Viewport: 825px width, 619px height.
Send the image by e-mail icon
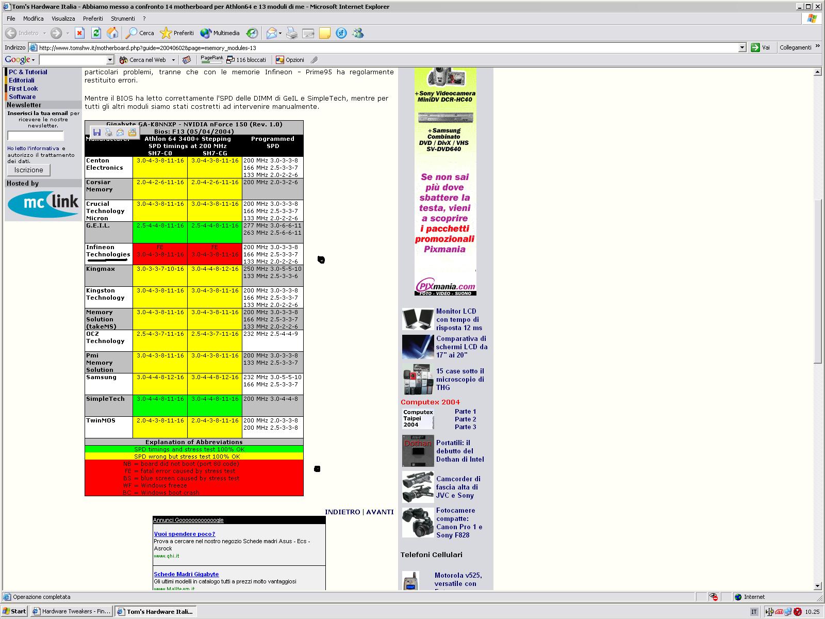click(x=120, y=133)
